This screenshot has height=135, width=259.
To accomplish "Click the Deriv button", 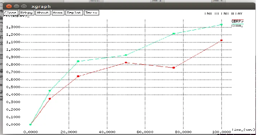I will pyautogui.click(x=91, y=12).
